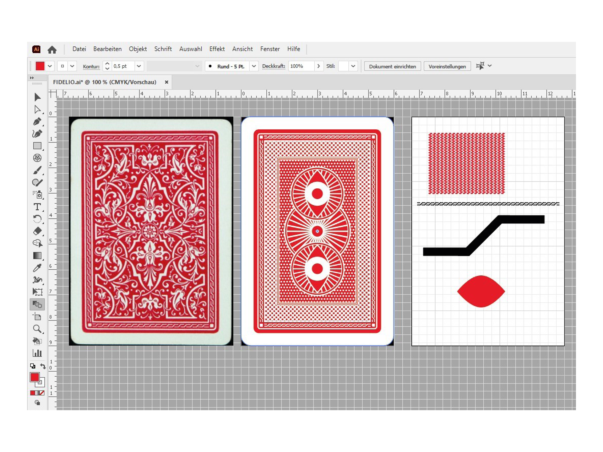Select the Selection tool (black arrow)
This screenshot has height=452, width=603.
pyautogui.click(x=37, y=97)
